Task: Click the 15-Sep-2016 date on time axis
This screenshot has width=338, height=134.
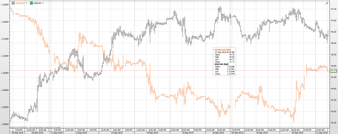Action: click(x=187, y=133)
